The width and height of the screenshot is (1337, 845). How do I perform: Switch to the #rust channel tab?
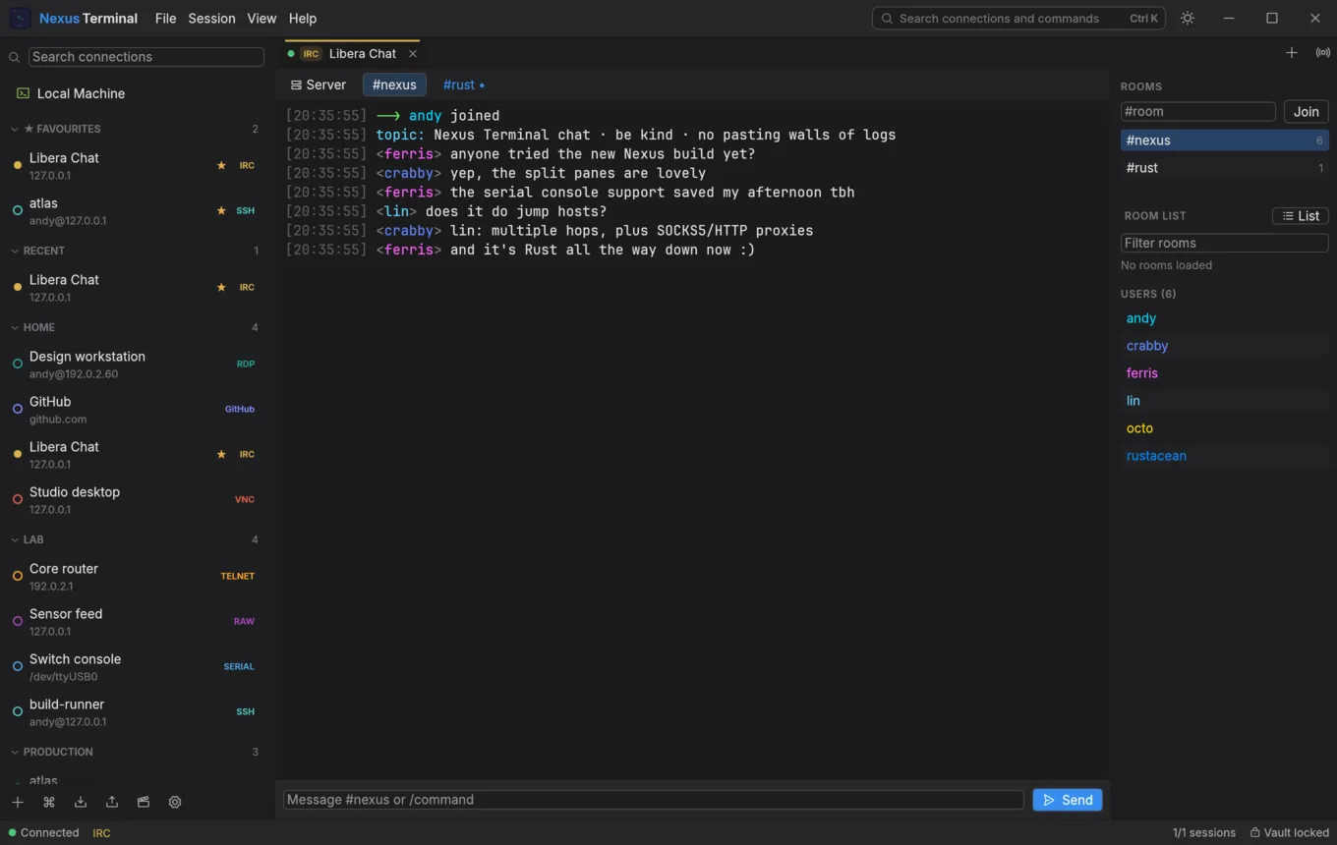pyautogui.click(x=463, y=84)
